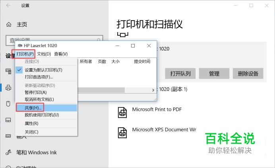Open the 查看(V) menu

(61, 54)
